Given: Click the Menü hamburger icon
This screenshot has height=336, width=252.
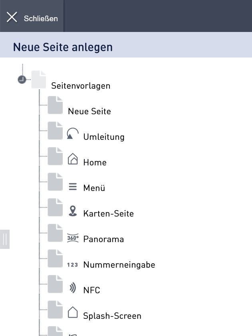Looking at the screenshot, I should pyautogui.click(x=73, y=187).
